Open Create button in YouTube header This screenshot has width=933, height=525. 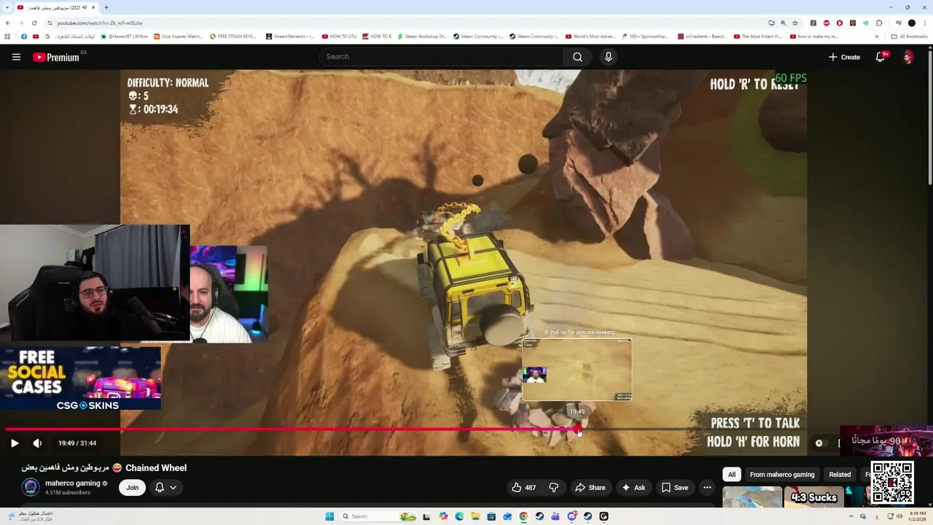pos(844,57)
